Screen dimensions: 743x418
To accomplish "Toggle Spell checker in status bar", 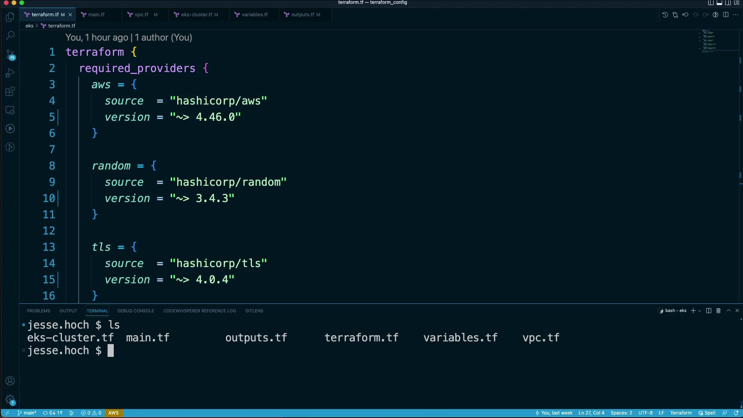I will (707, 413).
